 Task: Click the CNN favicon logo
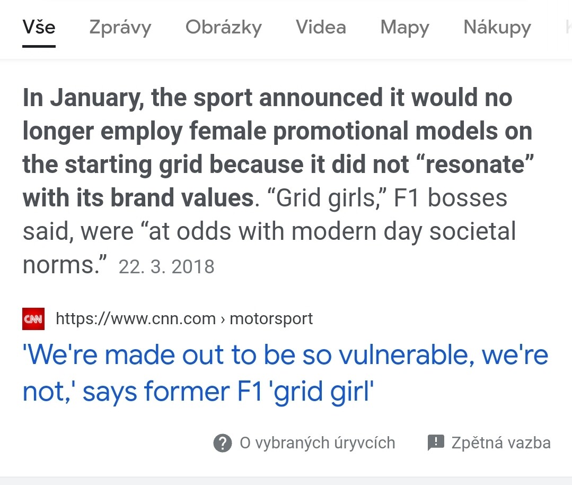(x=33, y=319)
